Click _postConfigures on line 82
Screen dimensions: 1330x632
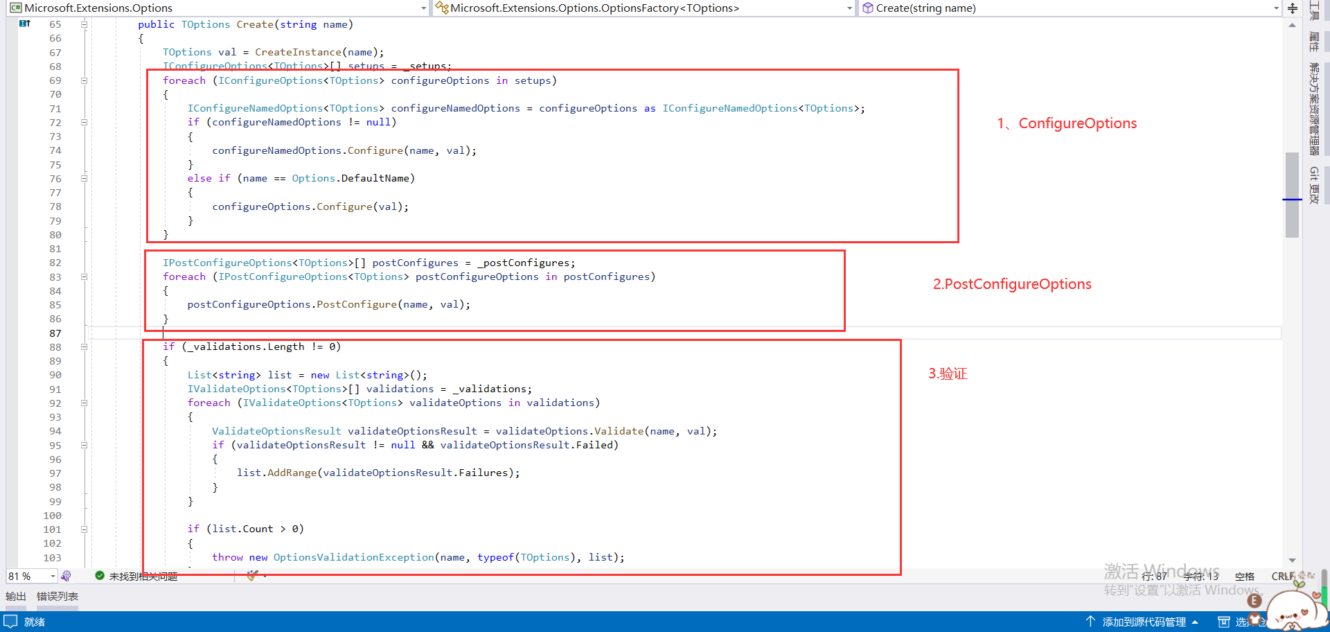tap(524, 263)
